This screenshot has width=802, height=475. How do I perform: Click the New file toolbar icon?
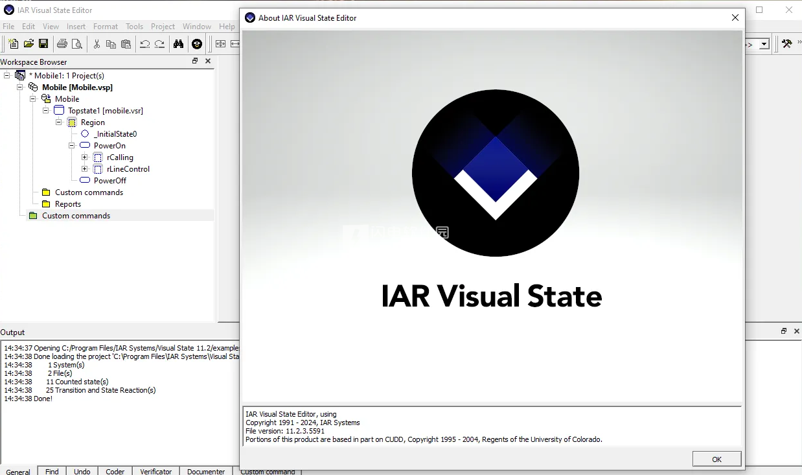(14, 44)
